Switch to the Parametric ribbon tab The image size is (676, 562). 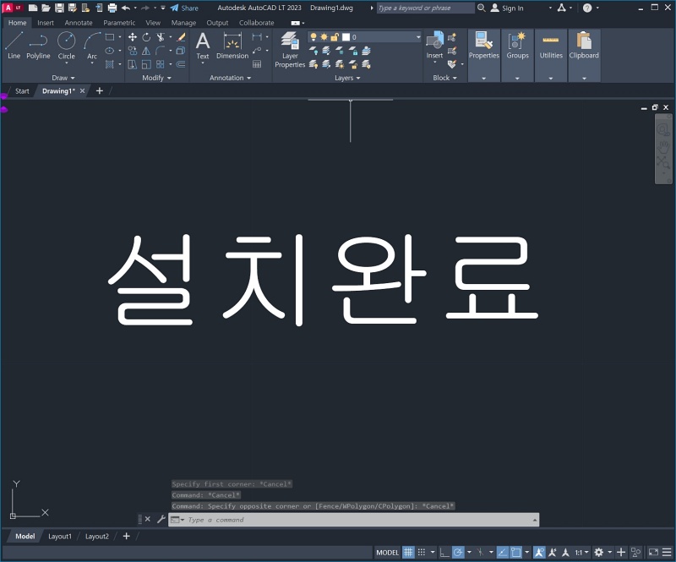pos(119,23)
